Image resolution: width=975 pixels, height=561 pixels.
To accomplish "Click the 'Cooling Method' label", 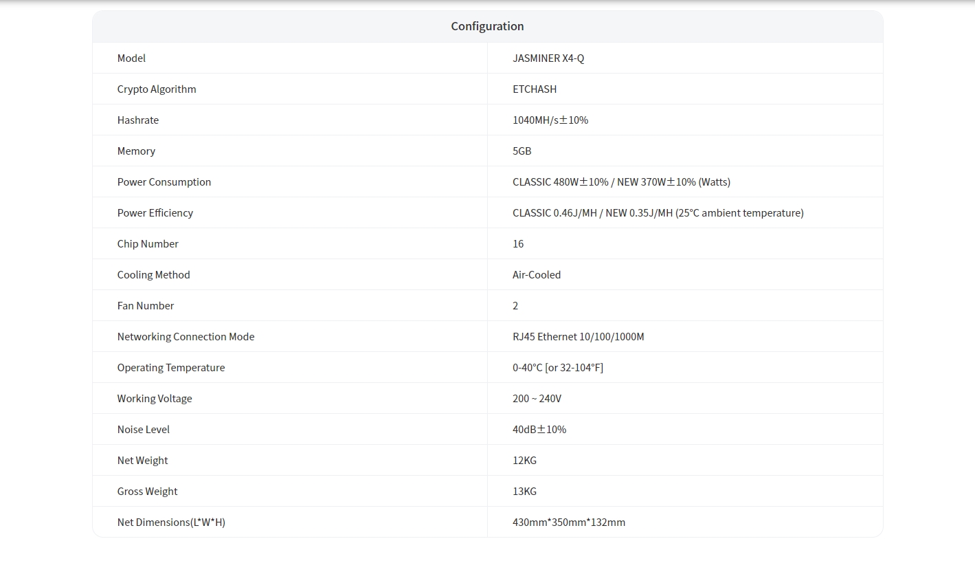I will [154, 275].
